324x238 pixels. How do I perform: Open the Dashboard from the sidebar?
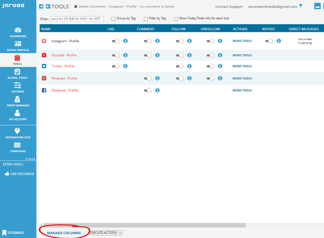click(18, 32)
